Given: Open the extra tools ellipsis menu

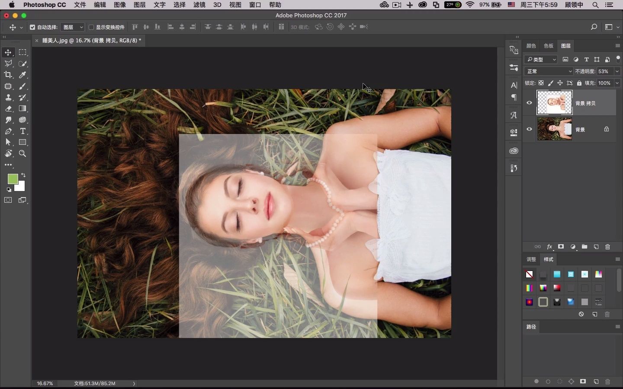Looking at the screenshot, I should point(8,165).
